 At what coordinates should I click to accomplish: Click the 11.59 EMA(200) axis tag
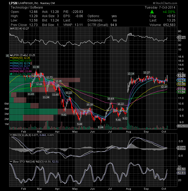[x=181, y=92]
